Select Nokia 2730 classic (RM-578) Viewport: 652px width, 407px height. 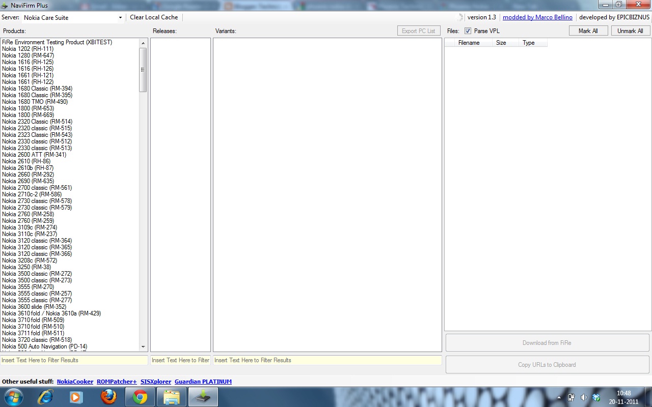pos(37,201)
